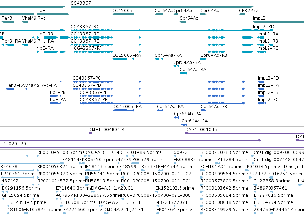
Task: Click the tipE-PA protein label
Action: [x=58, y=100]
